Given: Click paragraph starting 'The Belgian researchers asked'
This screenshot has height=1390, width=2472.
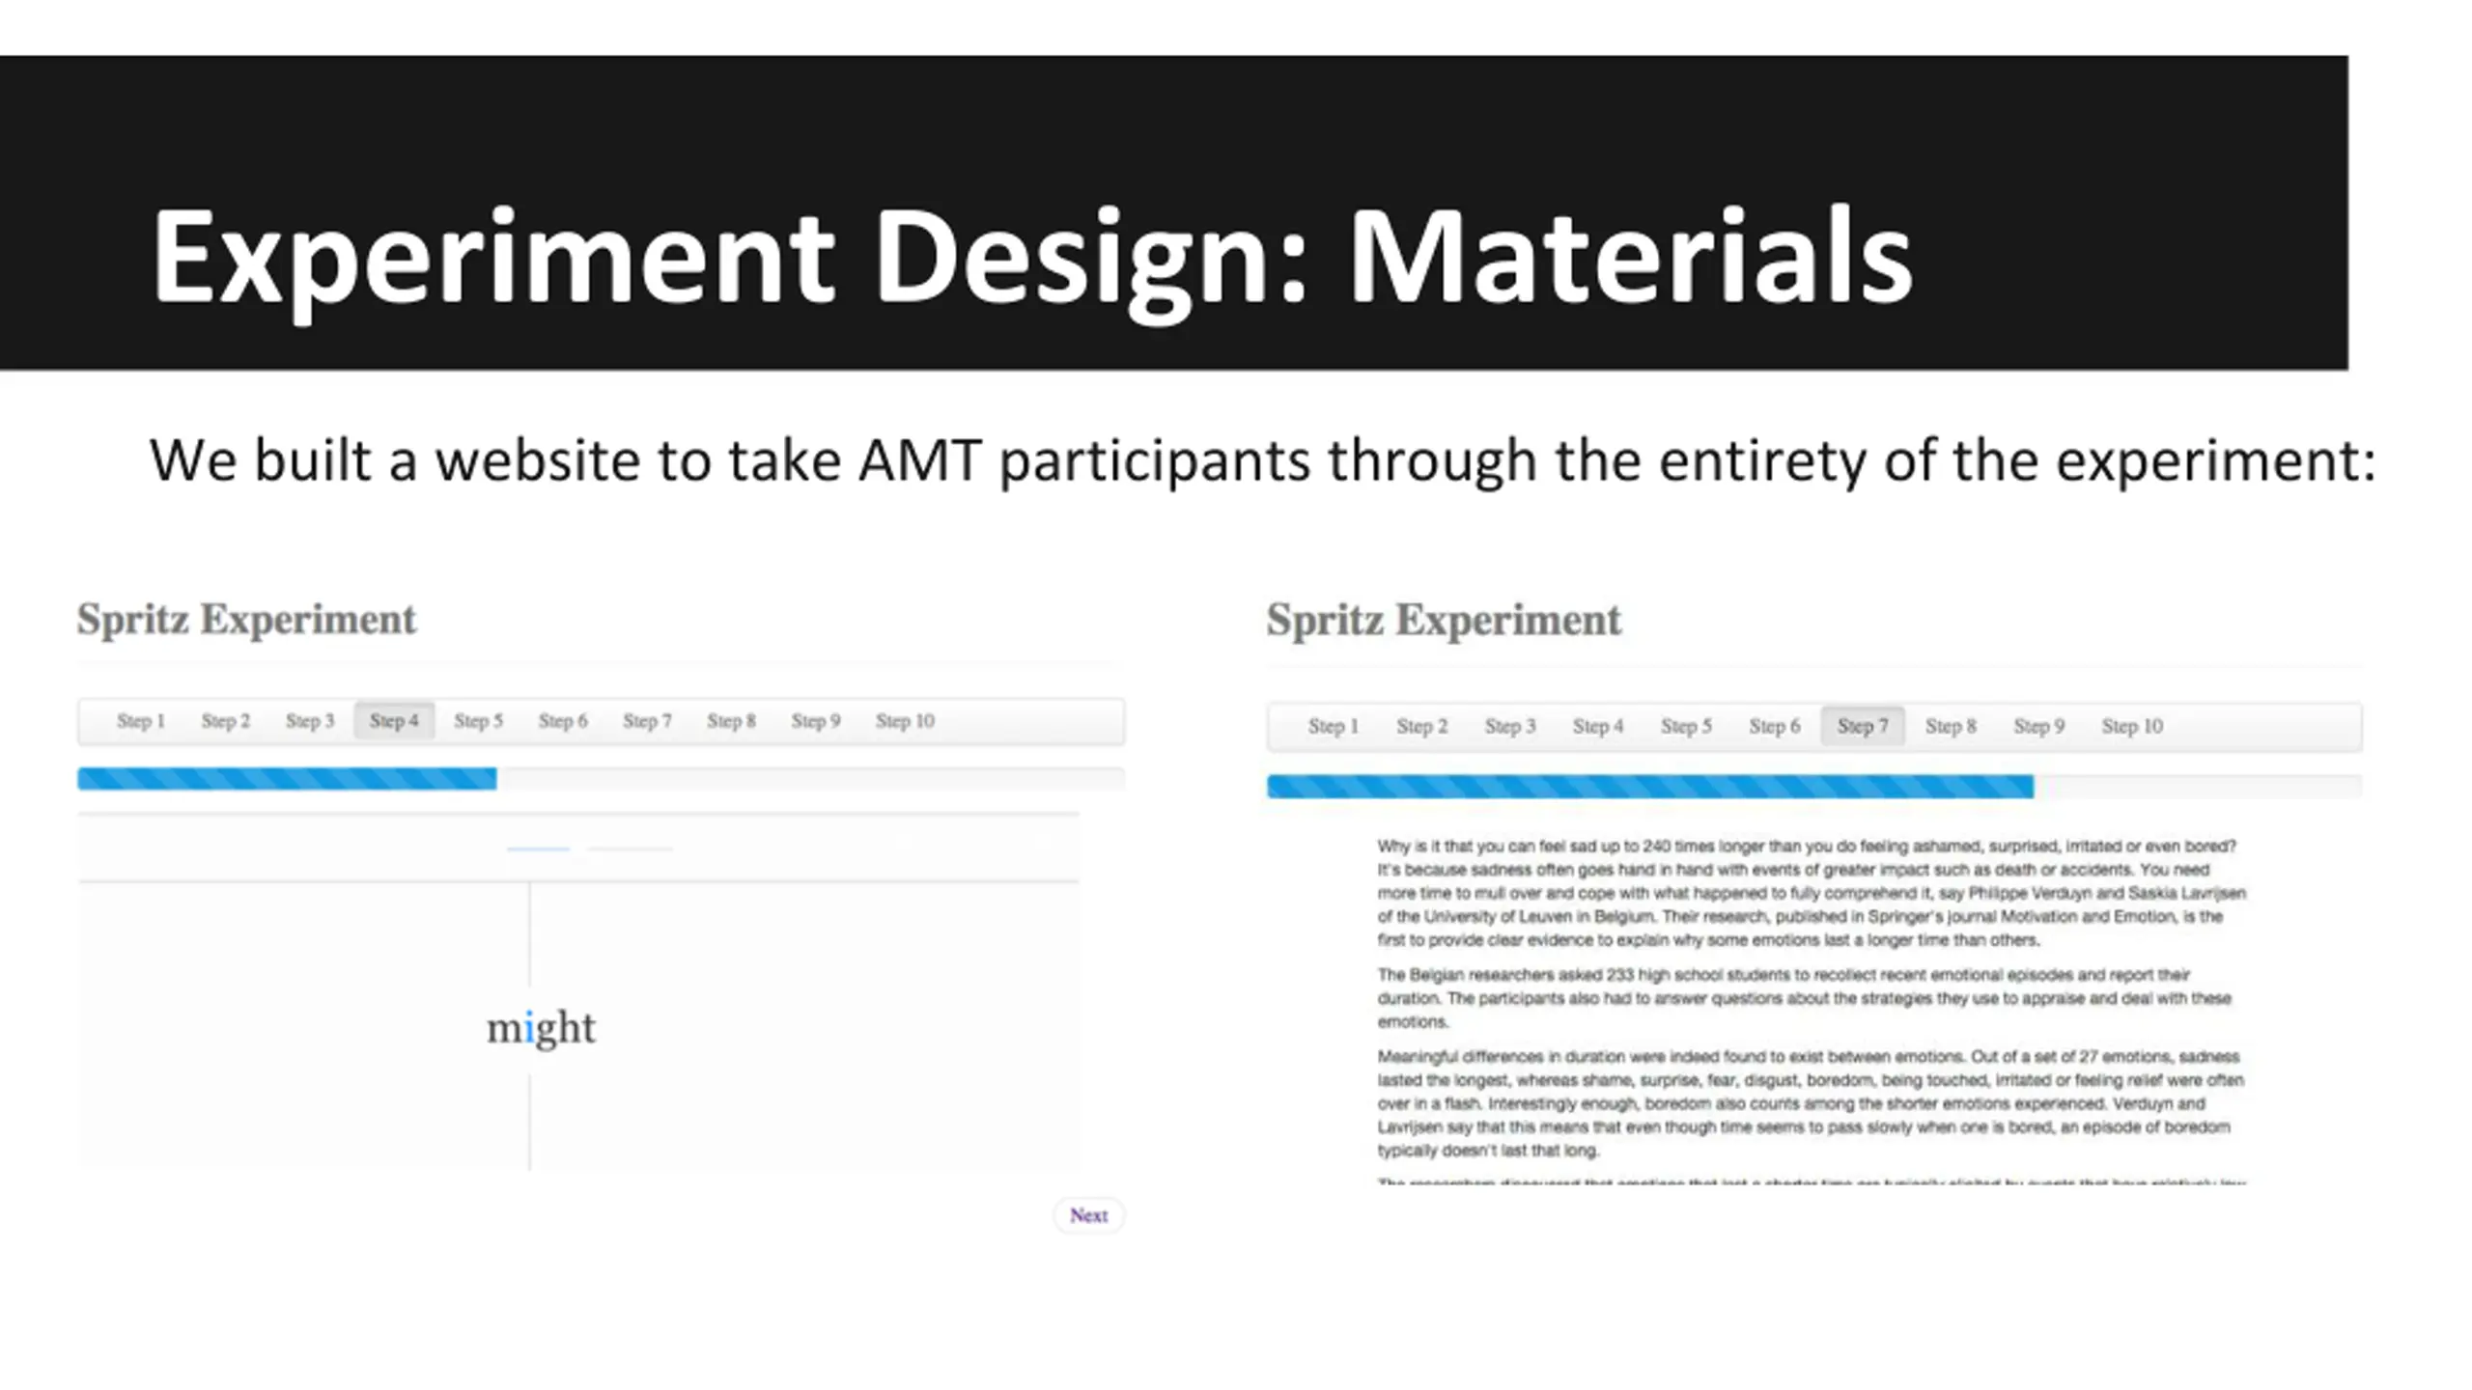Looking at the screenshot, I should pyautogui.click(x=1805, y=998).
